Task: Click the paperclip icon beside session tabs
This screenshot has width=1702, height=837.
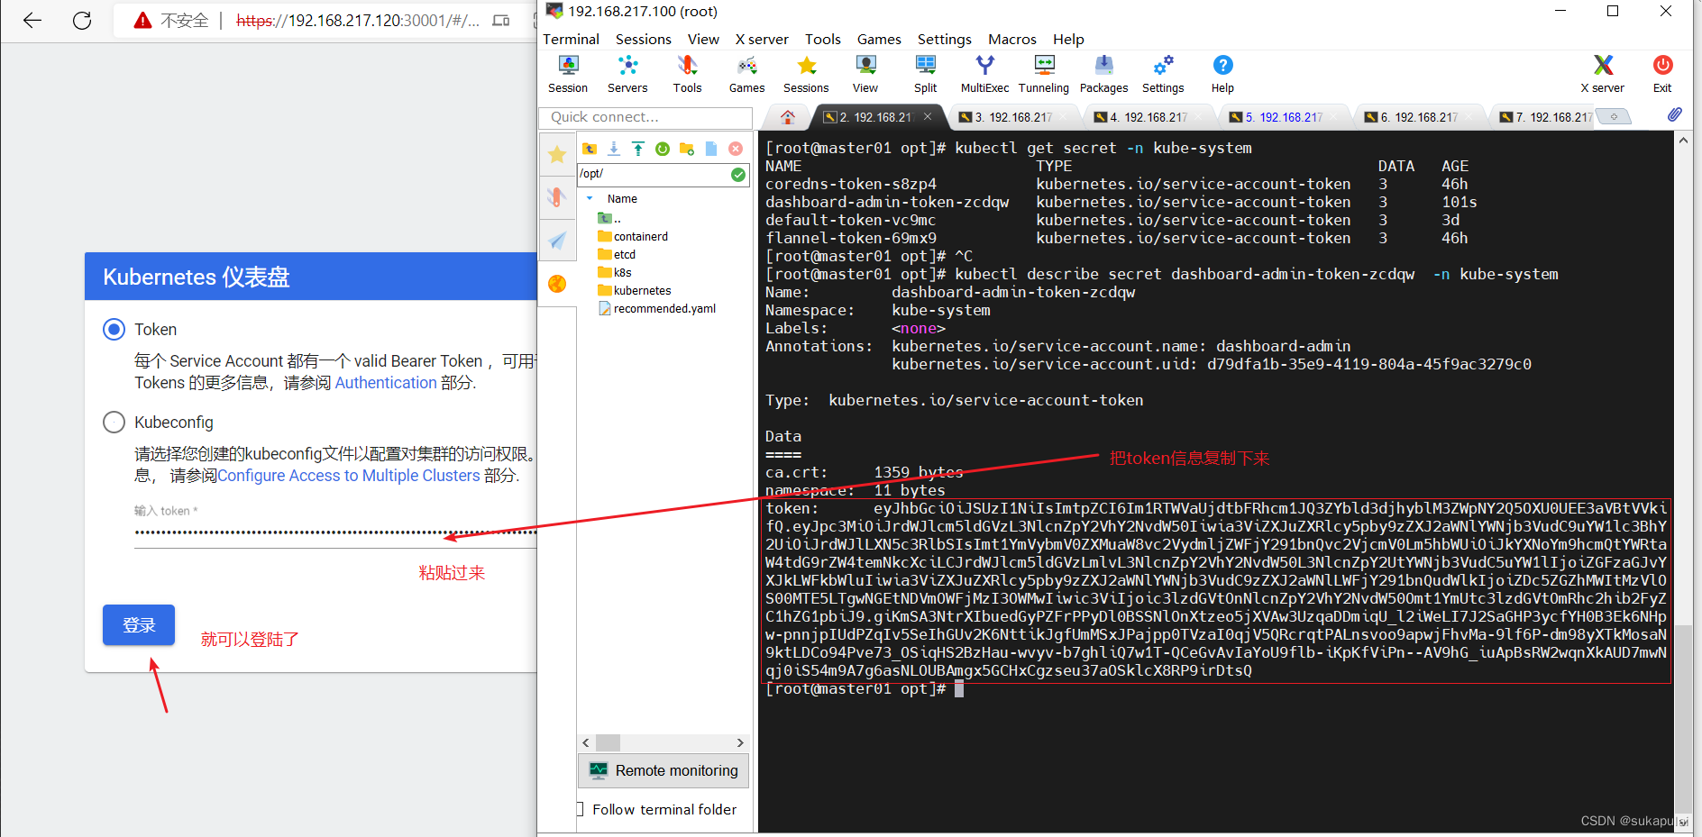Action: [x=1674, y=115]
